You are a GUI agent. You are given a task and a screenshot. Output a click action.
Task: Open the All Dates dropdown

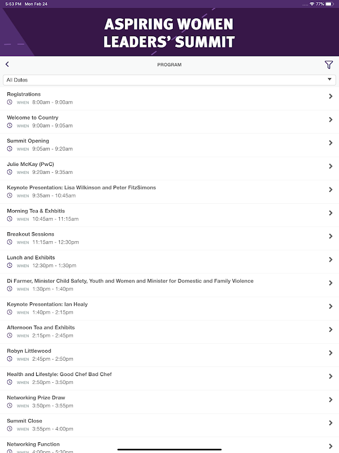point(169,80)
